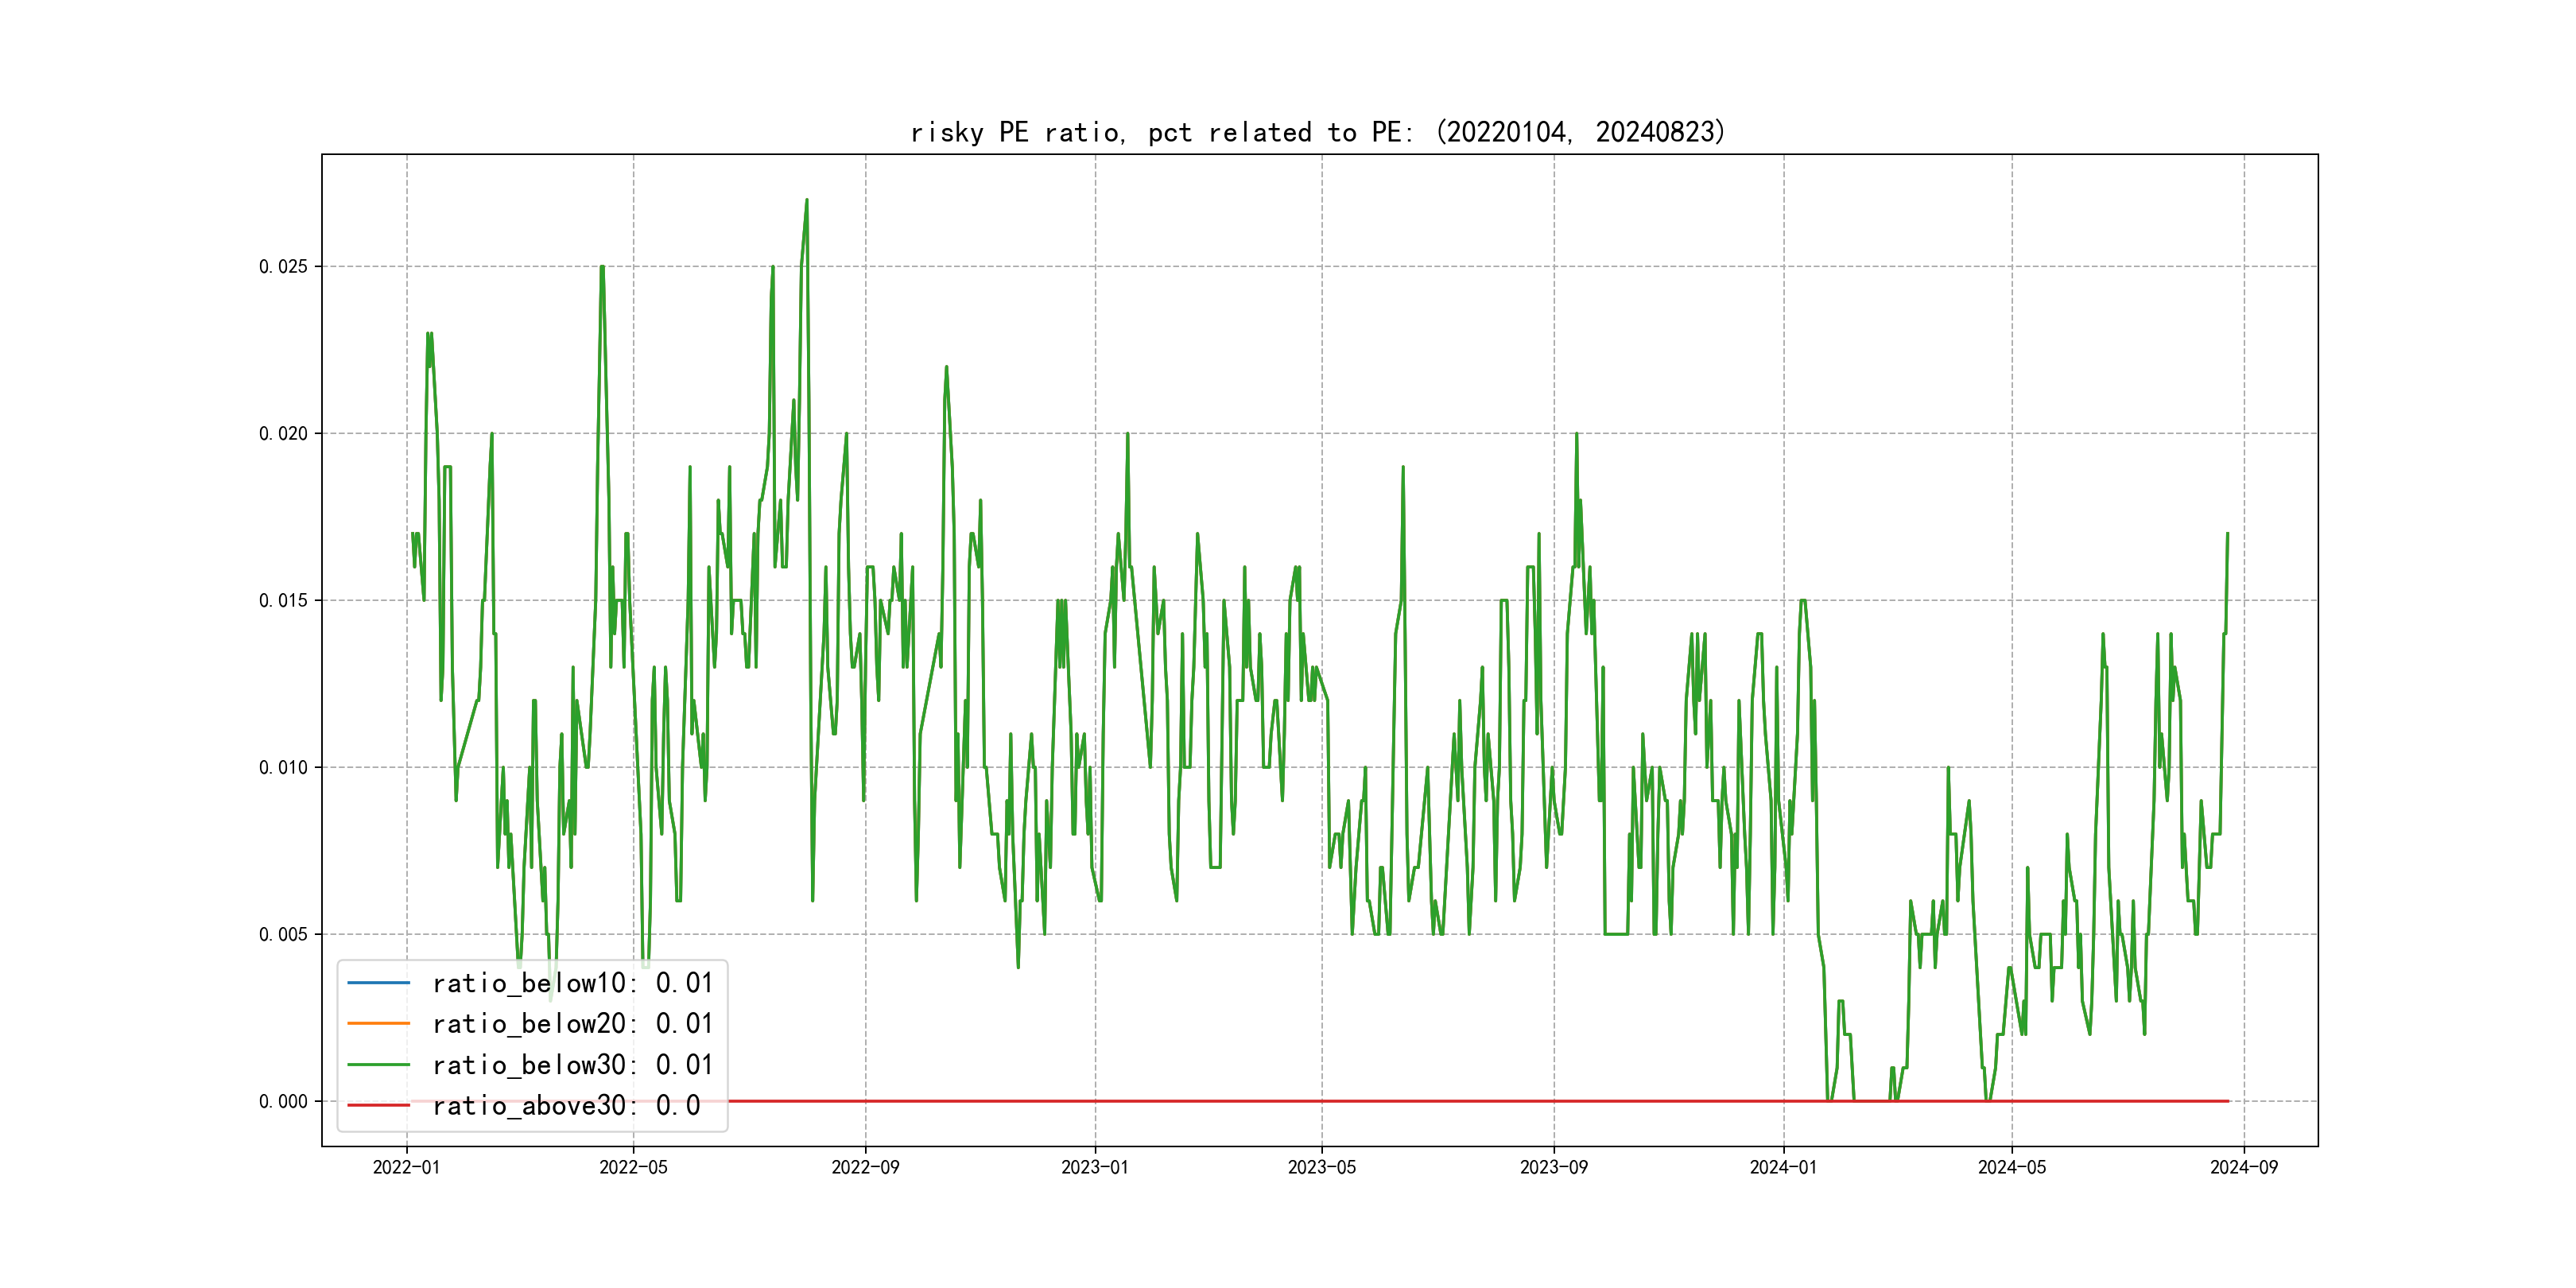Image resolution: width=2576 pixels, height=1288 pixels.
Task: Click the 0.025 y-axis tick label
Action: coord(283,266)
